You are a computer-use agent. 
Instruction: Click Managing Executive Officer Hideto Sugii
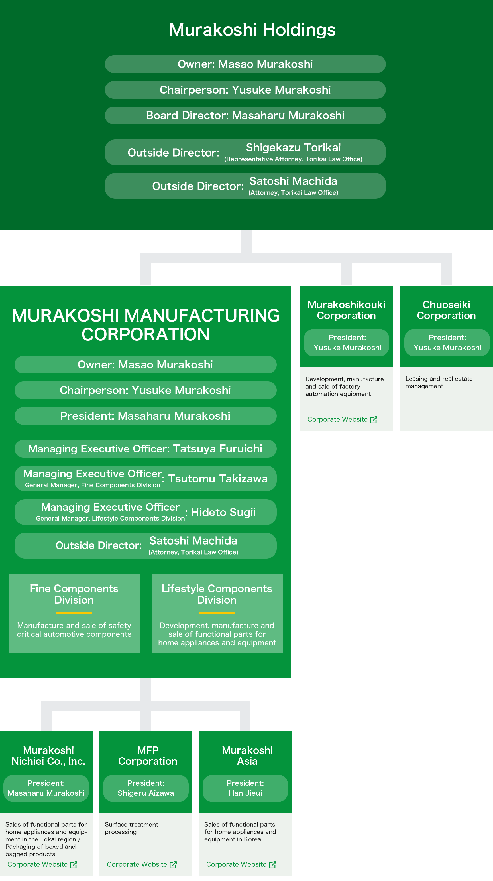(145, 512)
